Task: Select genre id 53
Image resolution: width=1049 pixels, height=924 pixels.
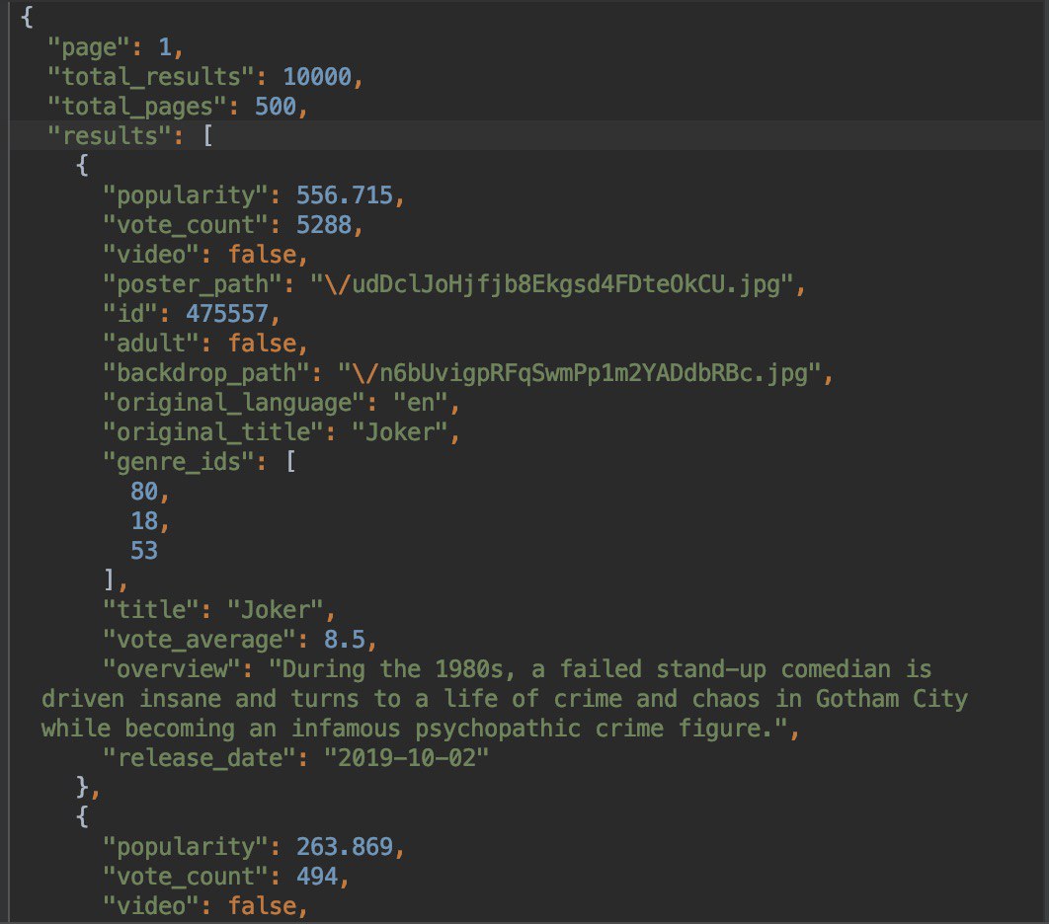Action: (144, 551)
